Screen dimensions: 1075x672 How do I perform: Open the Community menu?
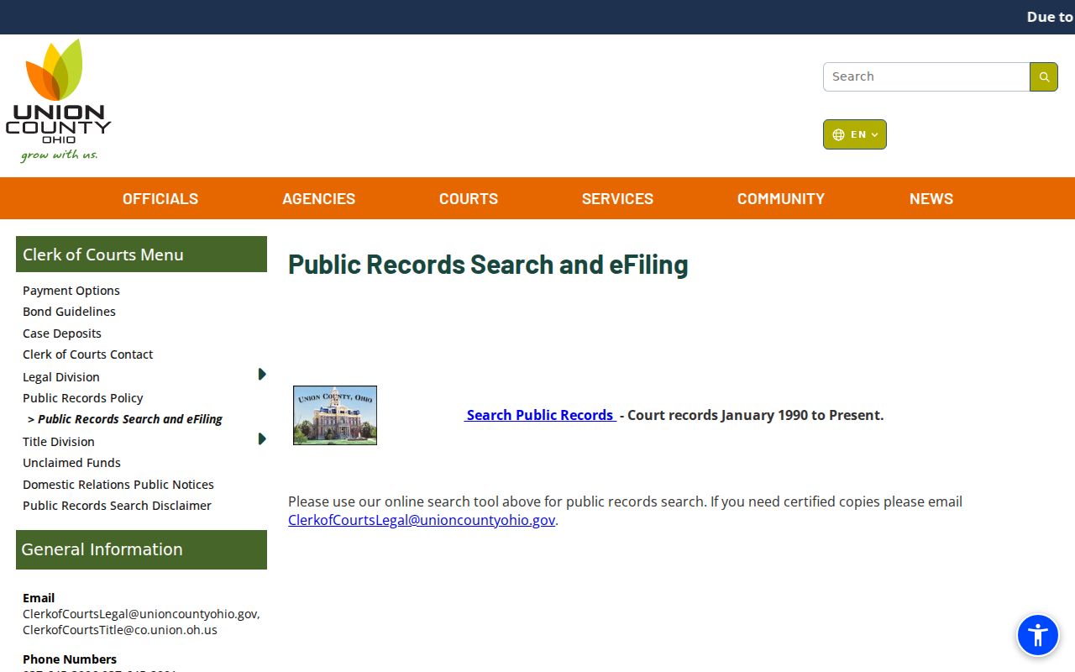[781, 199]
